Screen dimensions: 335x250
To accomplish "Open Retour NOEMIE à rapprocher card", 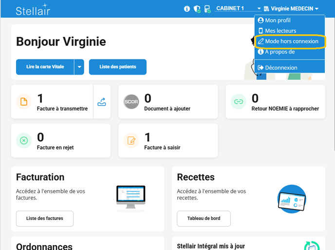I will tap(276, 101).
